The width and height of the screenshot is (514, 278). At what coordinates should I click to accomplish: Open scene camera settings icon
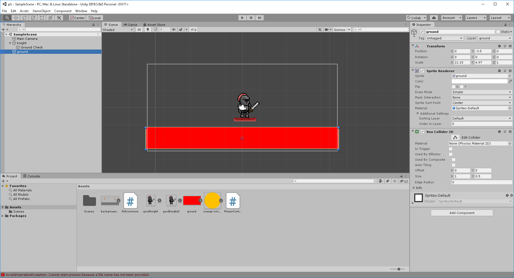[x=327, y=30]
